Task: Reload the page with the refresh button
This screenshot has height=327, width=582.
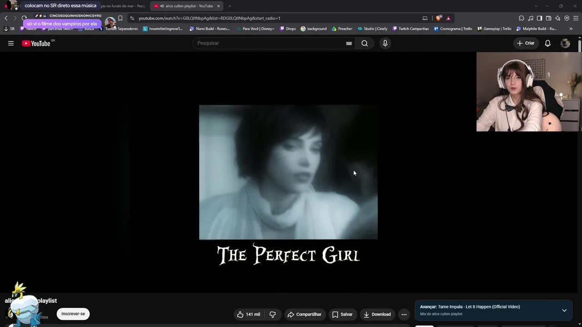Action: pyautogui.click(x=24, y=18)
